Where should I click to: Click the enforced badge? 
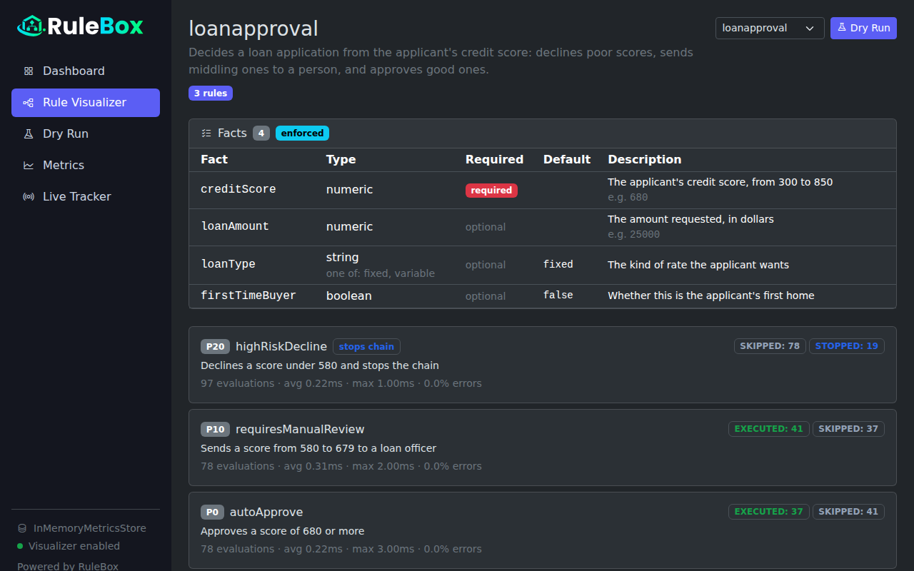pyautogui.click(x=302, y=133)
